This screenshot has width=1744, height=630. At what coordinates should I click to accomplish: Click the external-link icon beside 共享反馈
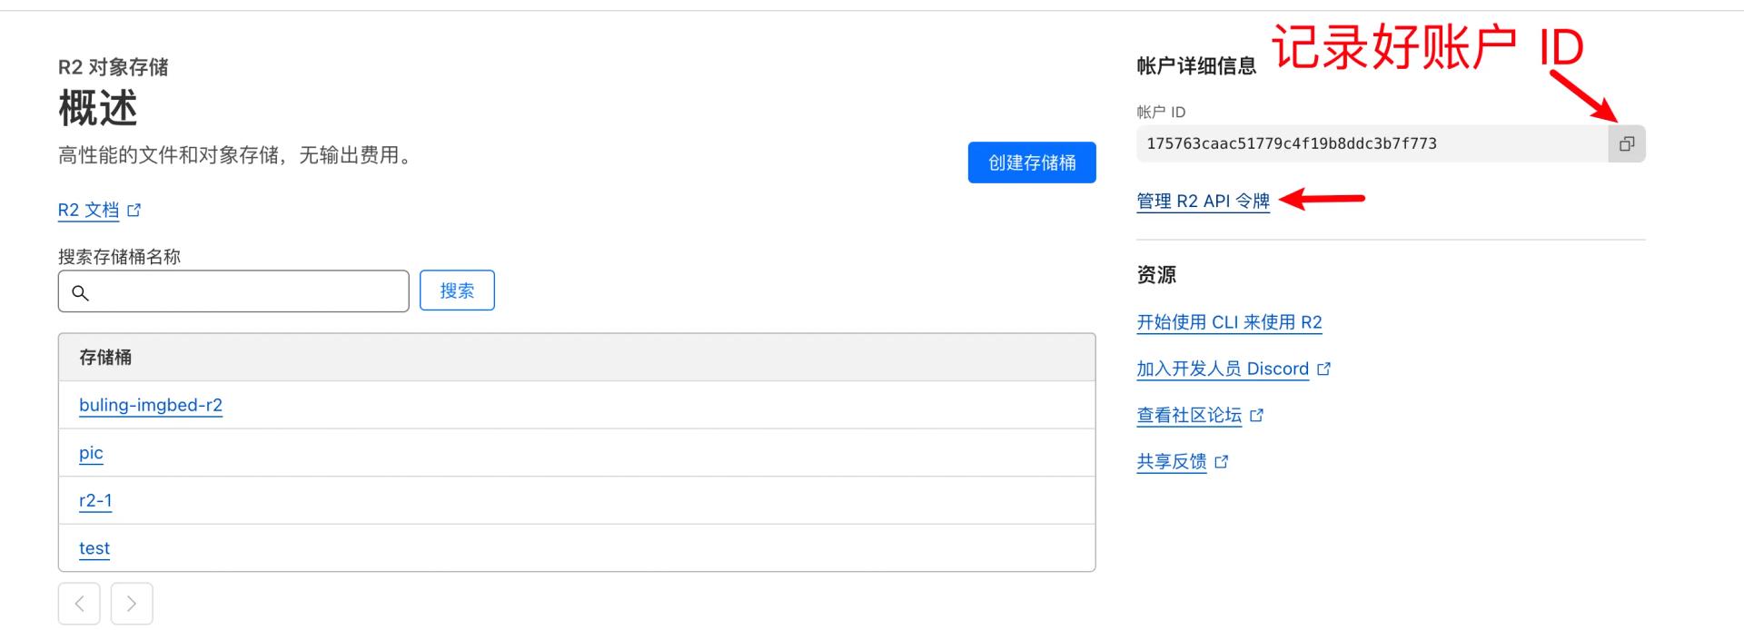click(x=1221, y=461)
